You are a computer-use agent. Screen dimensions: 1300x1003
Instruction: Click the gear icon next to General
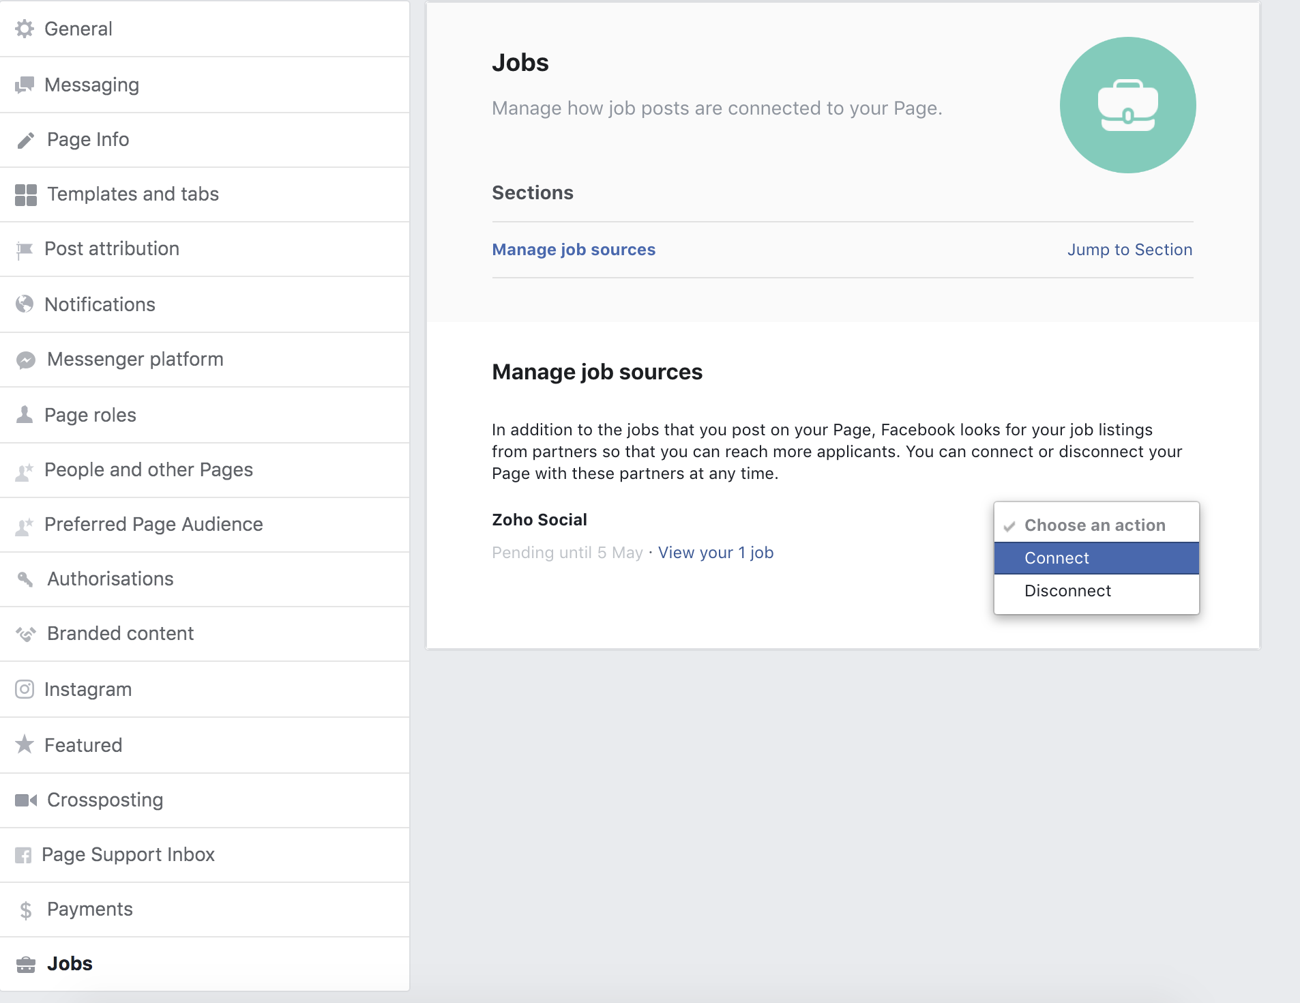(25, 29)
